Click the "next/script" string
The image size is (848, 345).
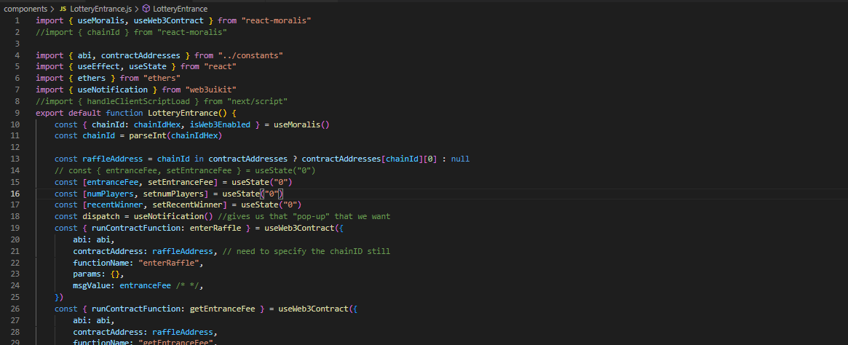point(258,101)
